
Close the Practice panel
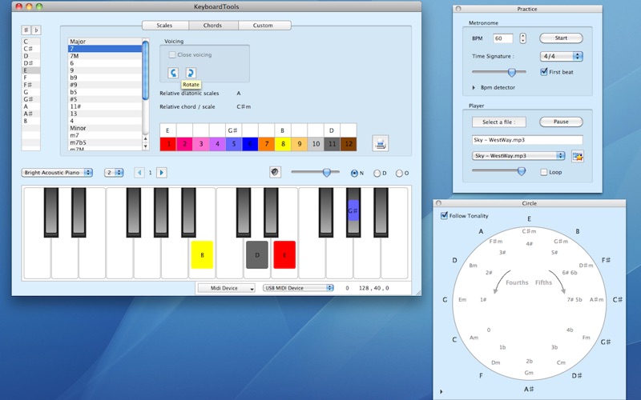click(458, 9)
